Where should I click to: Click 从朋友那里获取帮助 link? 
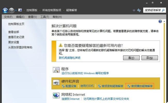(x=20, y=47)
